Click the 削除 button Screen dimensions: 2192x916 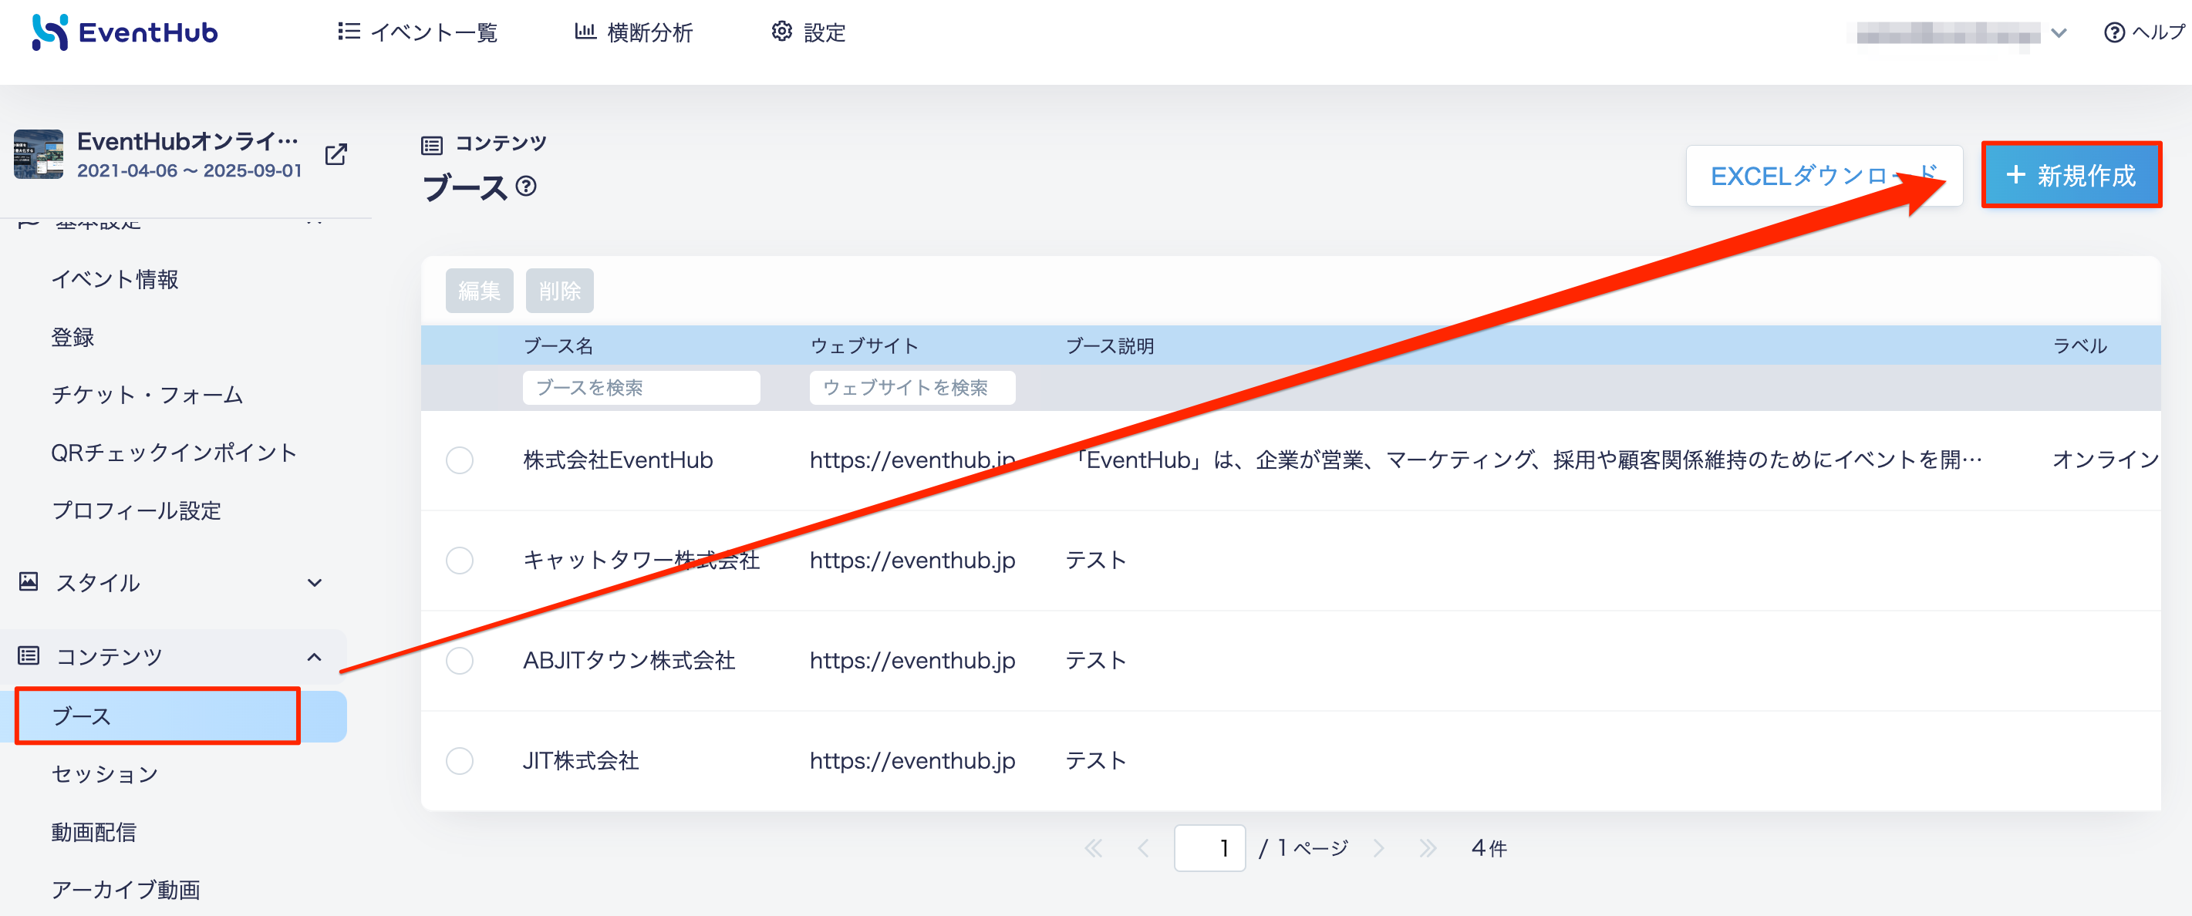pos(559,291)
